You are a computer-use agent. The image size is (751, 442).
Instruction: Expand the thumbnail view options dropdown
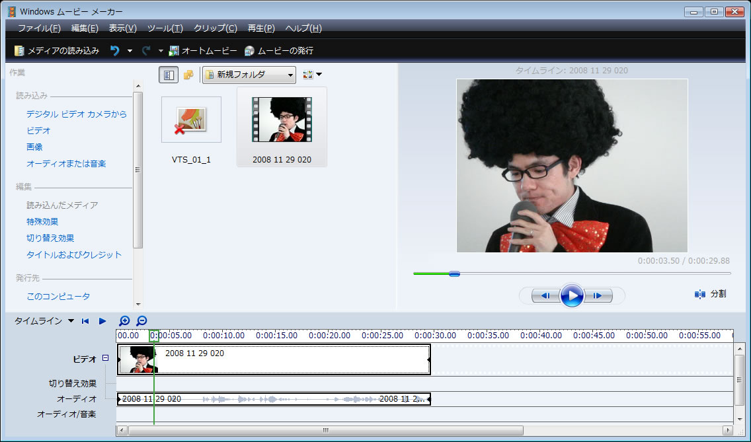coord(312,75)
